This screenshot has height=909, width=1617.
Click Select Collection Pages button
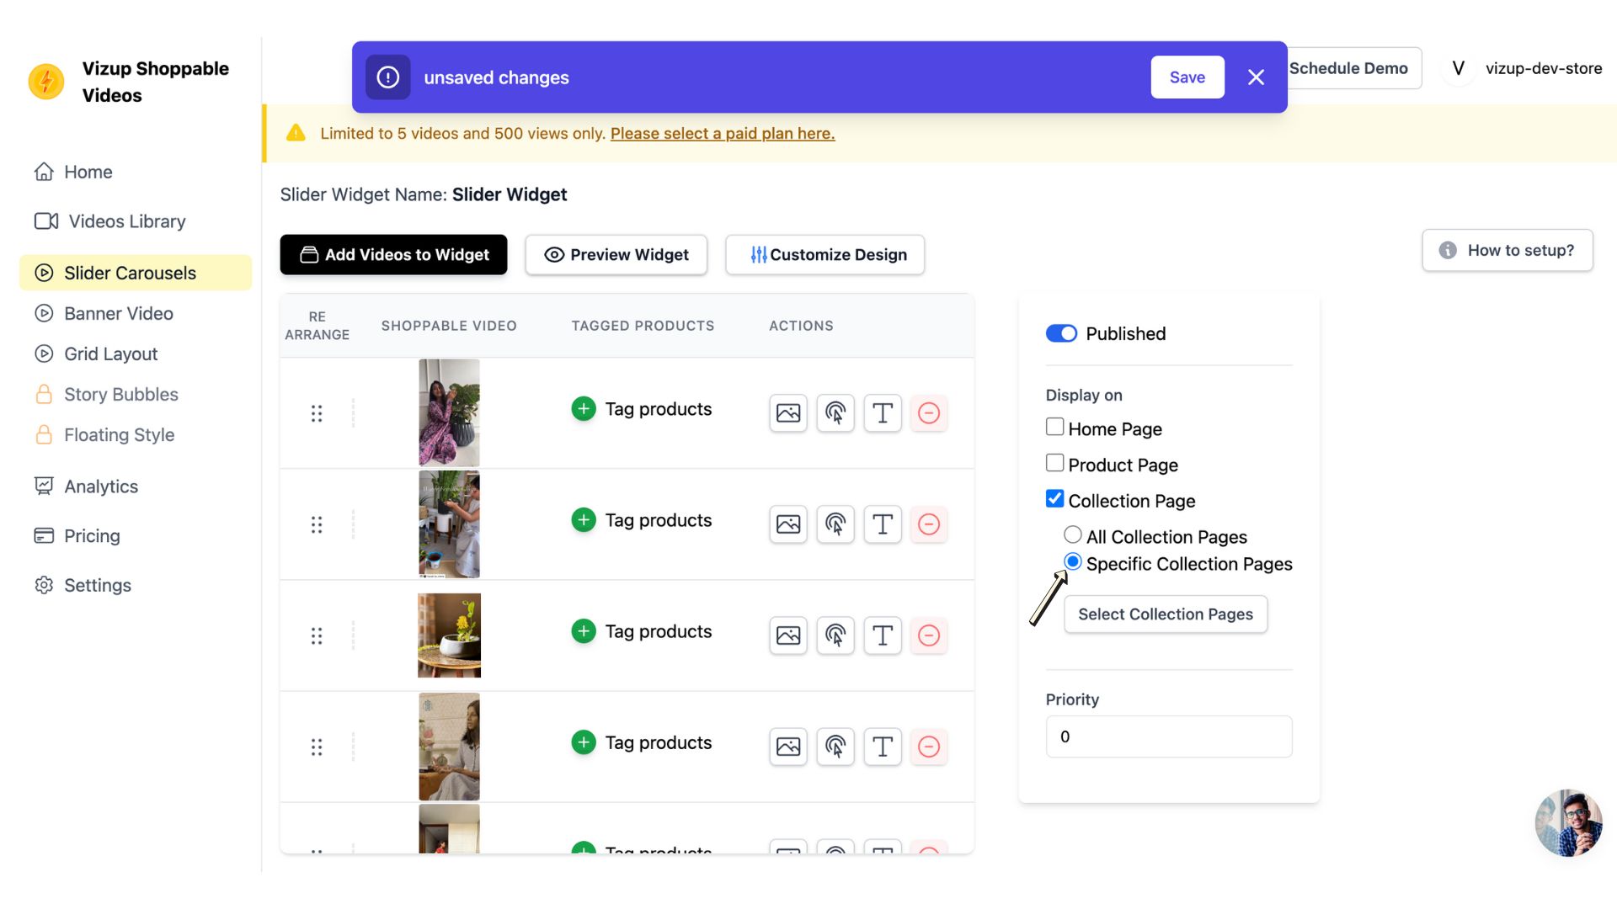point(1165,614)
